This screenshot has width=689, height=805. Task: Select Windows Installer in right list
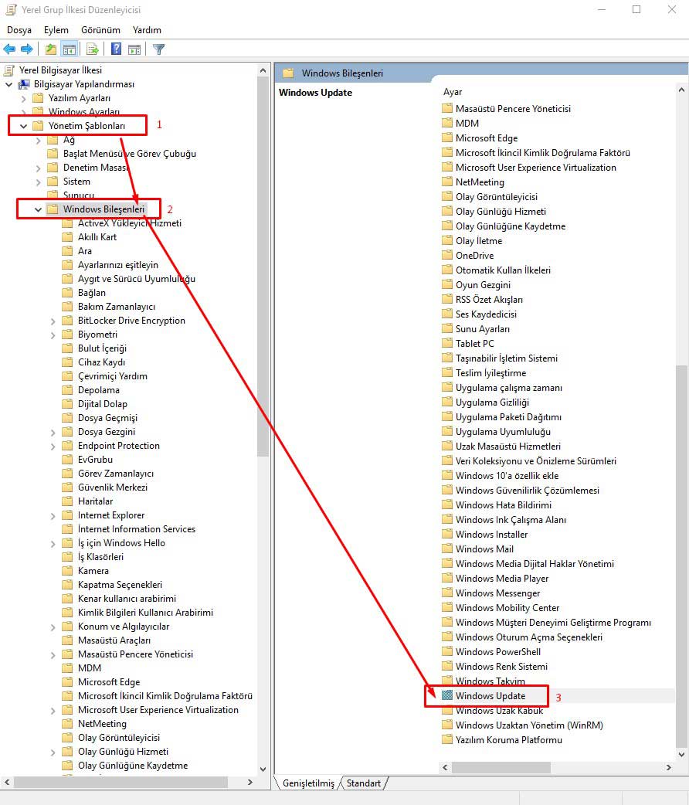click(491, 535)
